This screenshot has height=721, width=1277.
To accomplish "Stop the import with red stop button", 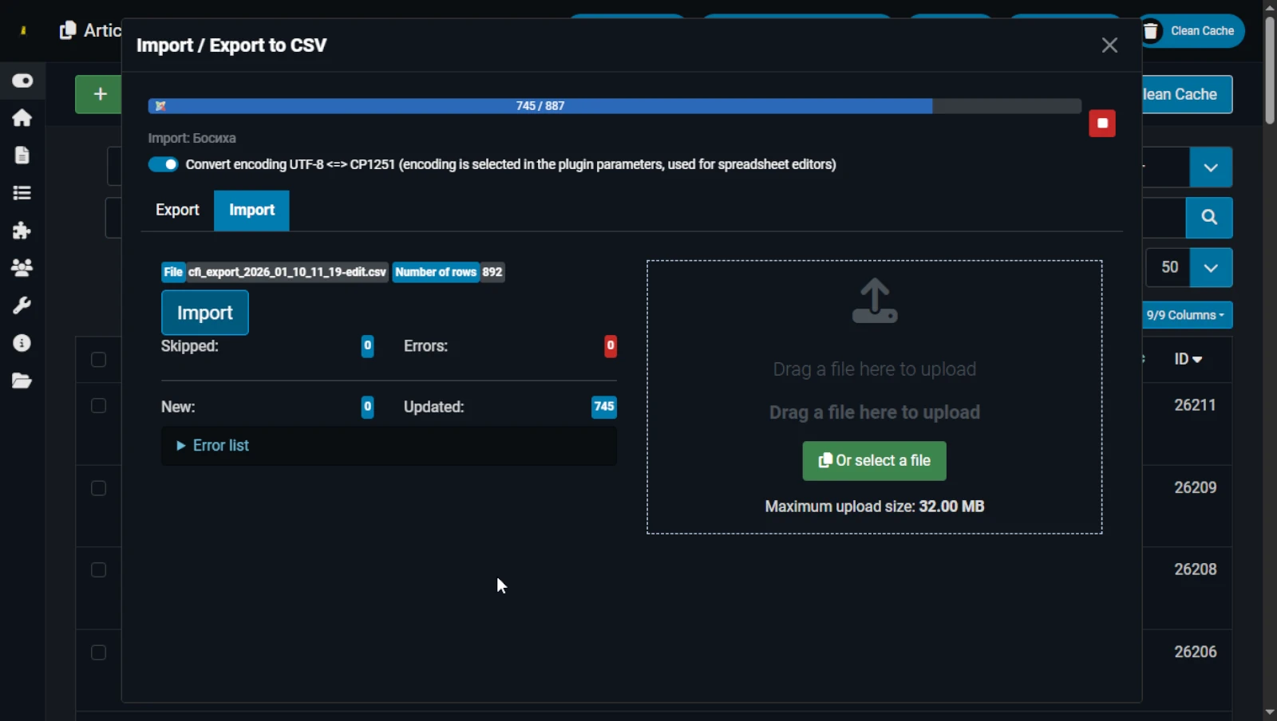I will (1101, 124).
